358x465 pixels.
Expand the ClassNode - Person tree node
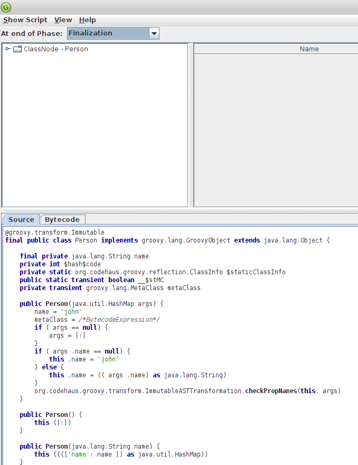coord(8,49)
